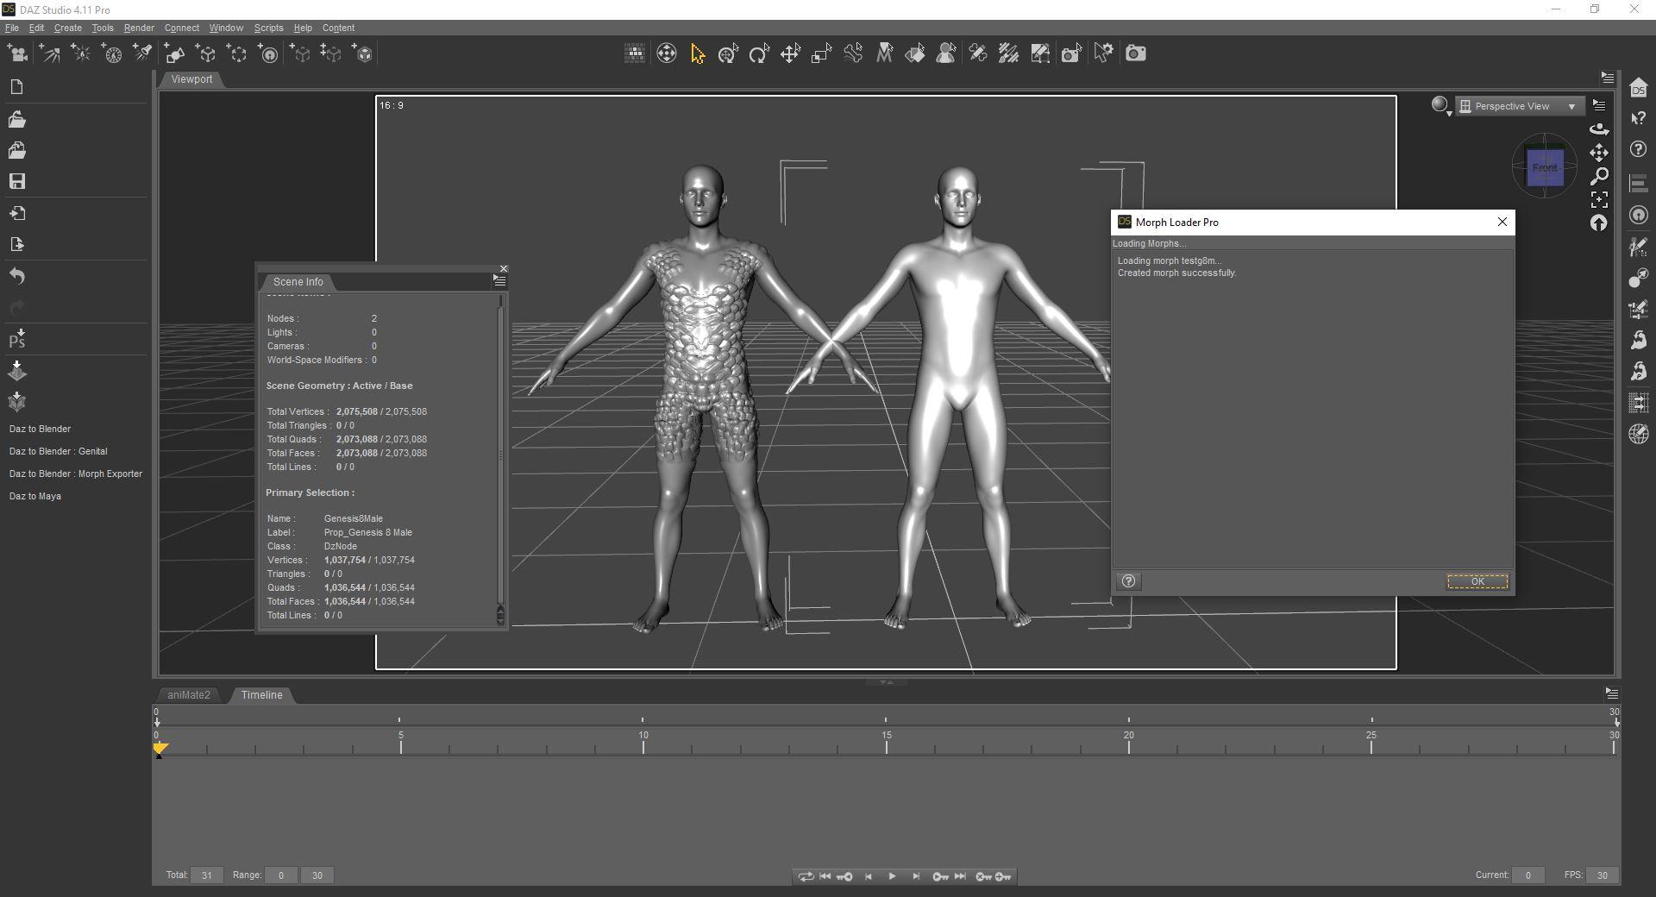
Task: Close the Scene Info pane
Action: coord(504,269)
